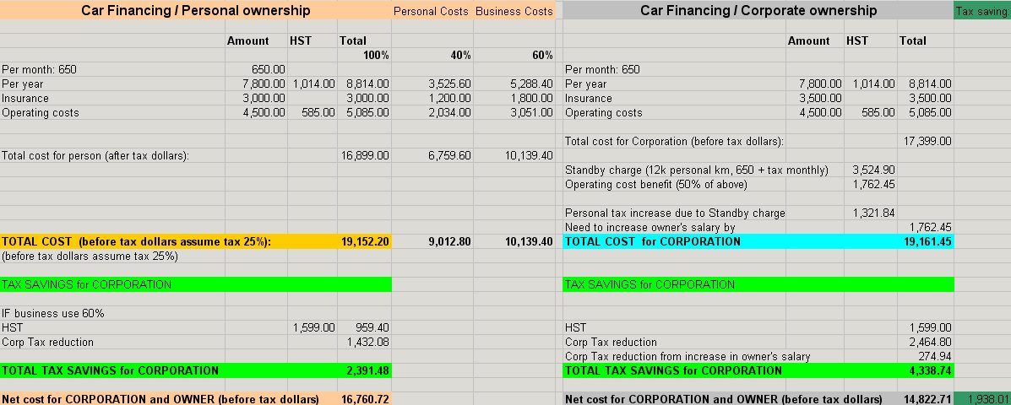Click the corporate net cost value 14,822.71
The height and width of the screenshot is (405, 1011).
point(927,398)
